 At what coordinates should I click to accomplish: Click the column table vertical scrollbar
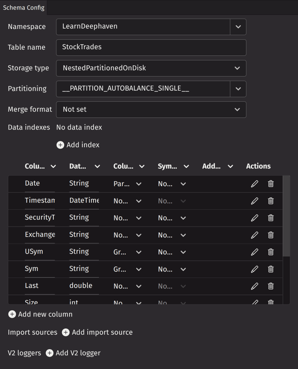point(286,216)
